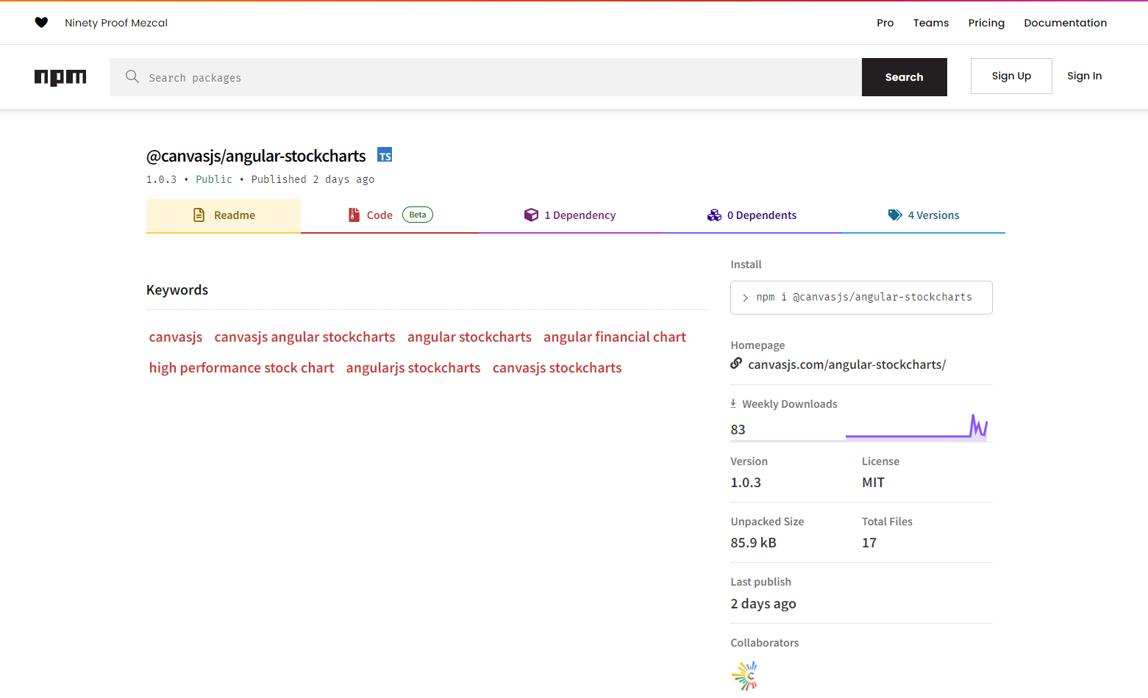Open canvasjs.com/angular-stockcharts/ homepage link

(x=847, y=364)
